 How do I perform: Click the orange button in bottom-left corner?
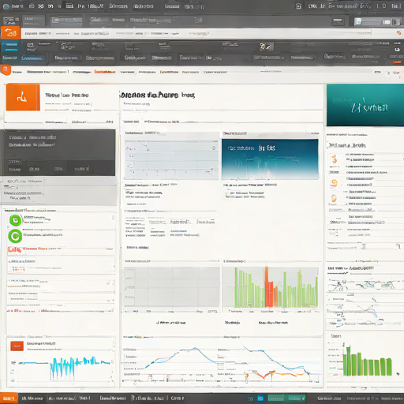[x=9, y=398]
